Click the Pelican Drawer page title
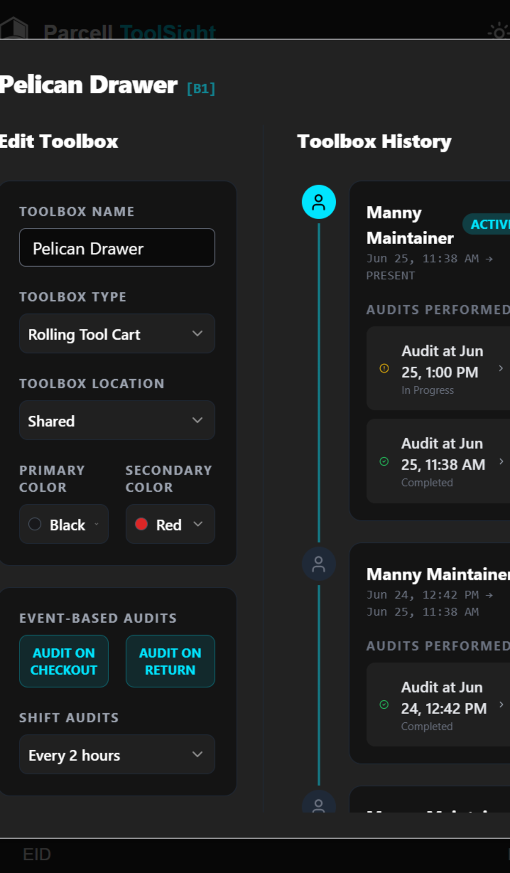Screen dimensions: 510x873 88,85
